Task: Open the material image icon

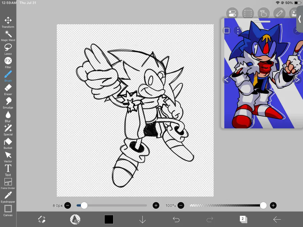Action: point(294,13)
